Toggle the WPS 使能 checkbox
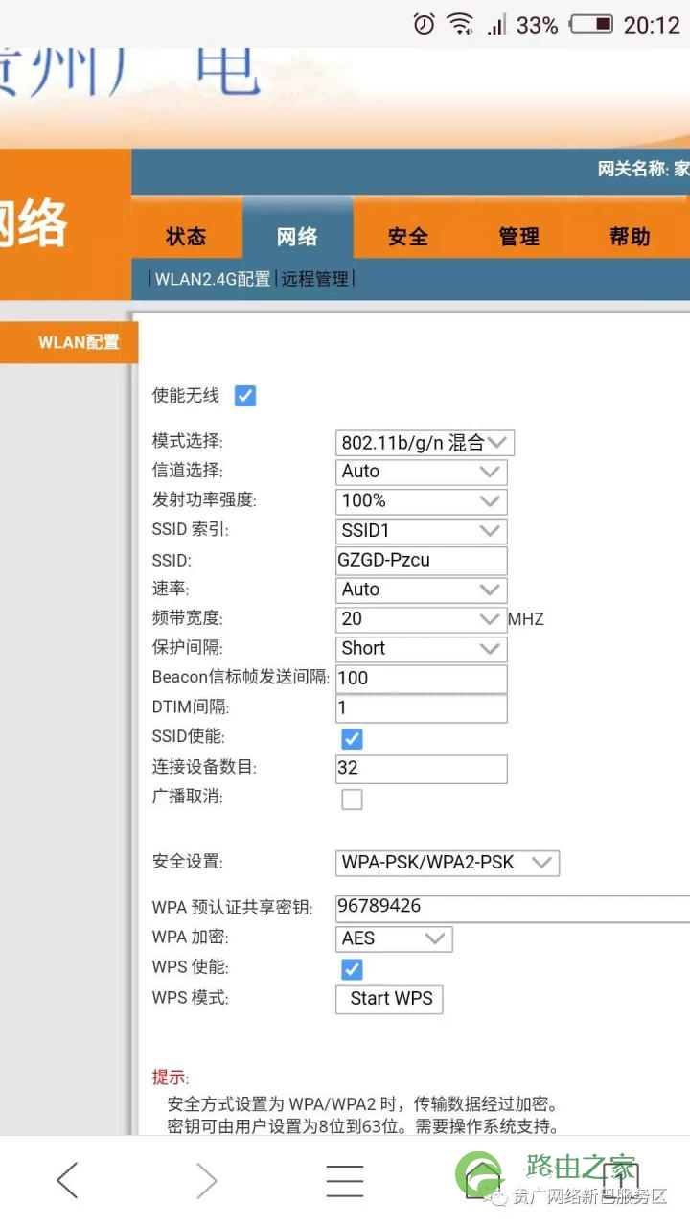 coord(353,969)
